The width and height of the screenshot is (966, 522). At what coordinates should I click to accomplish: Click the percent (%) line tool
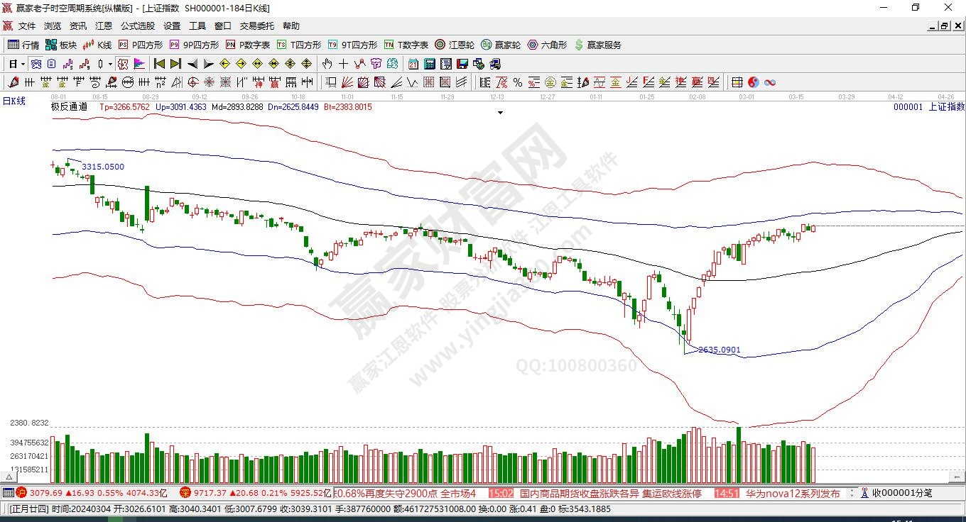(x=518, y=82)
